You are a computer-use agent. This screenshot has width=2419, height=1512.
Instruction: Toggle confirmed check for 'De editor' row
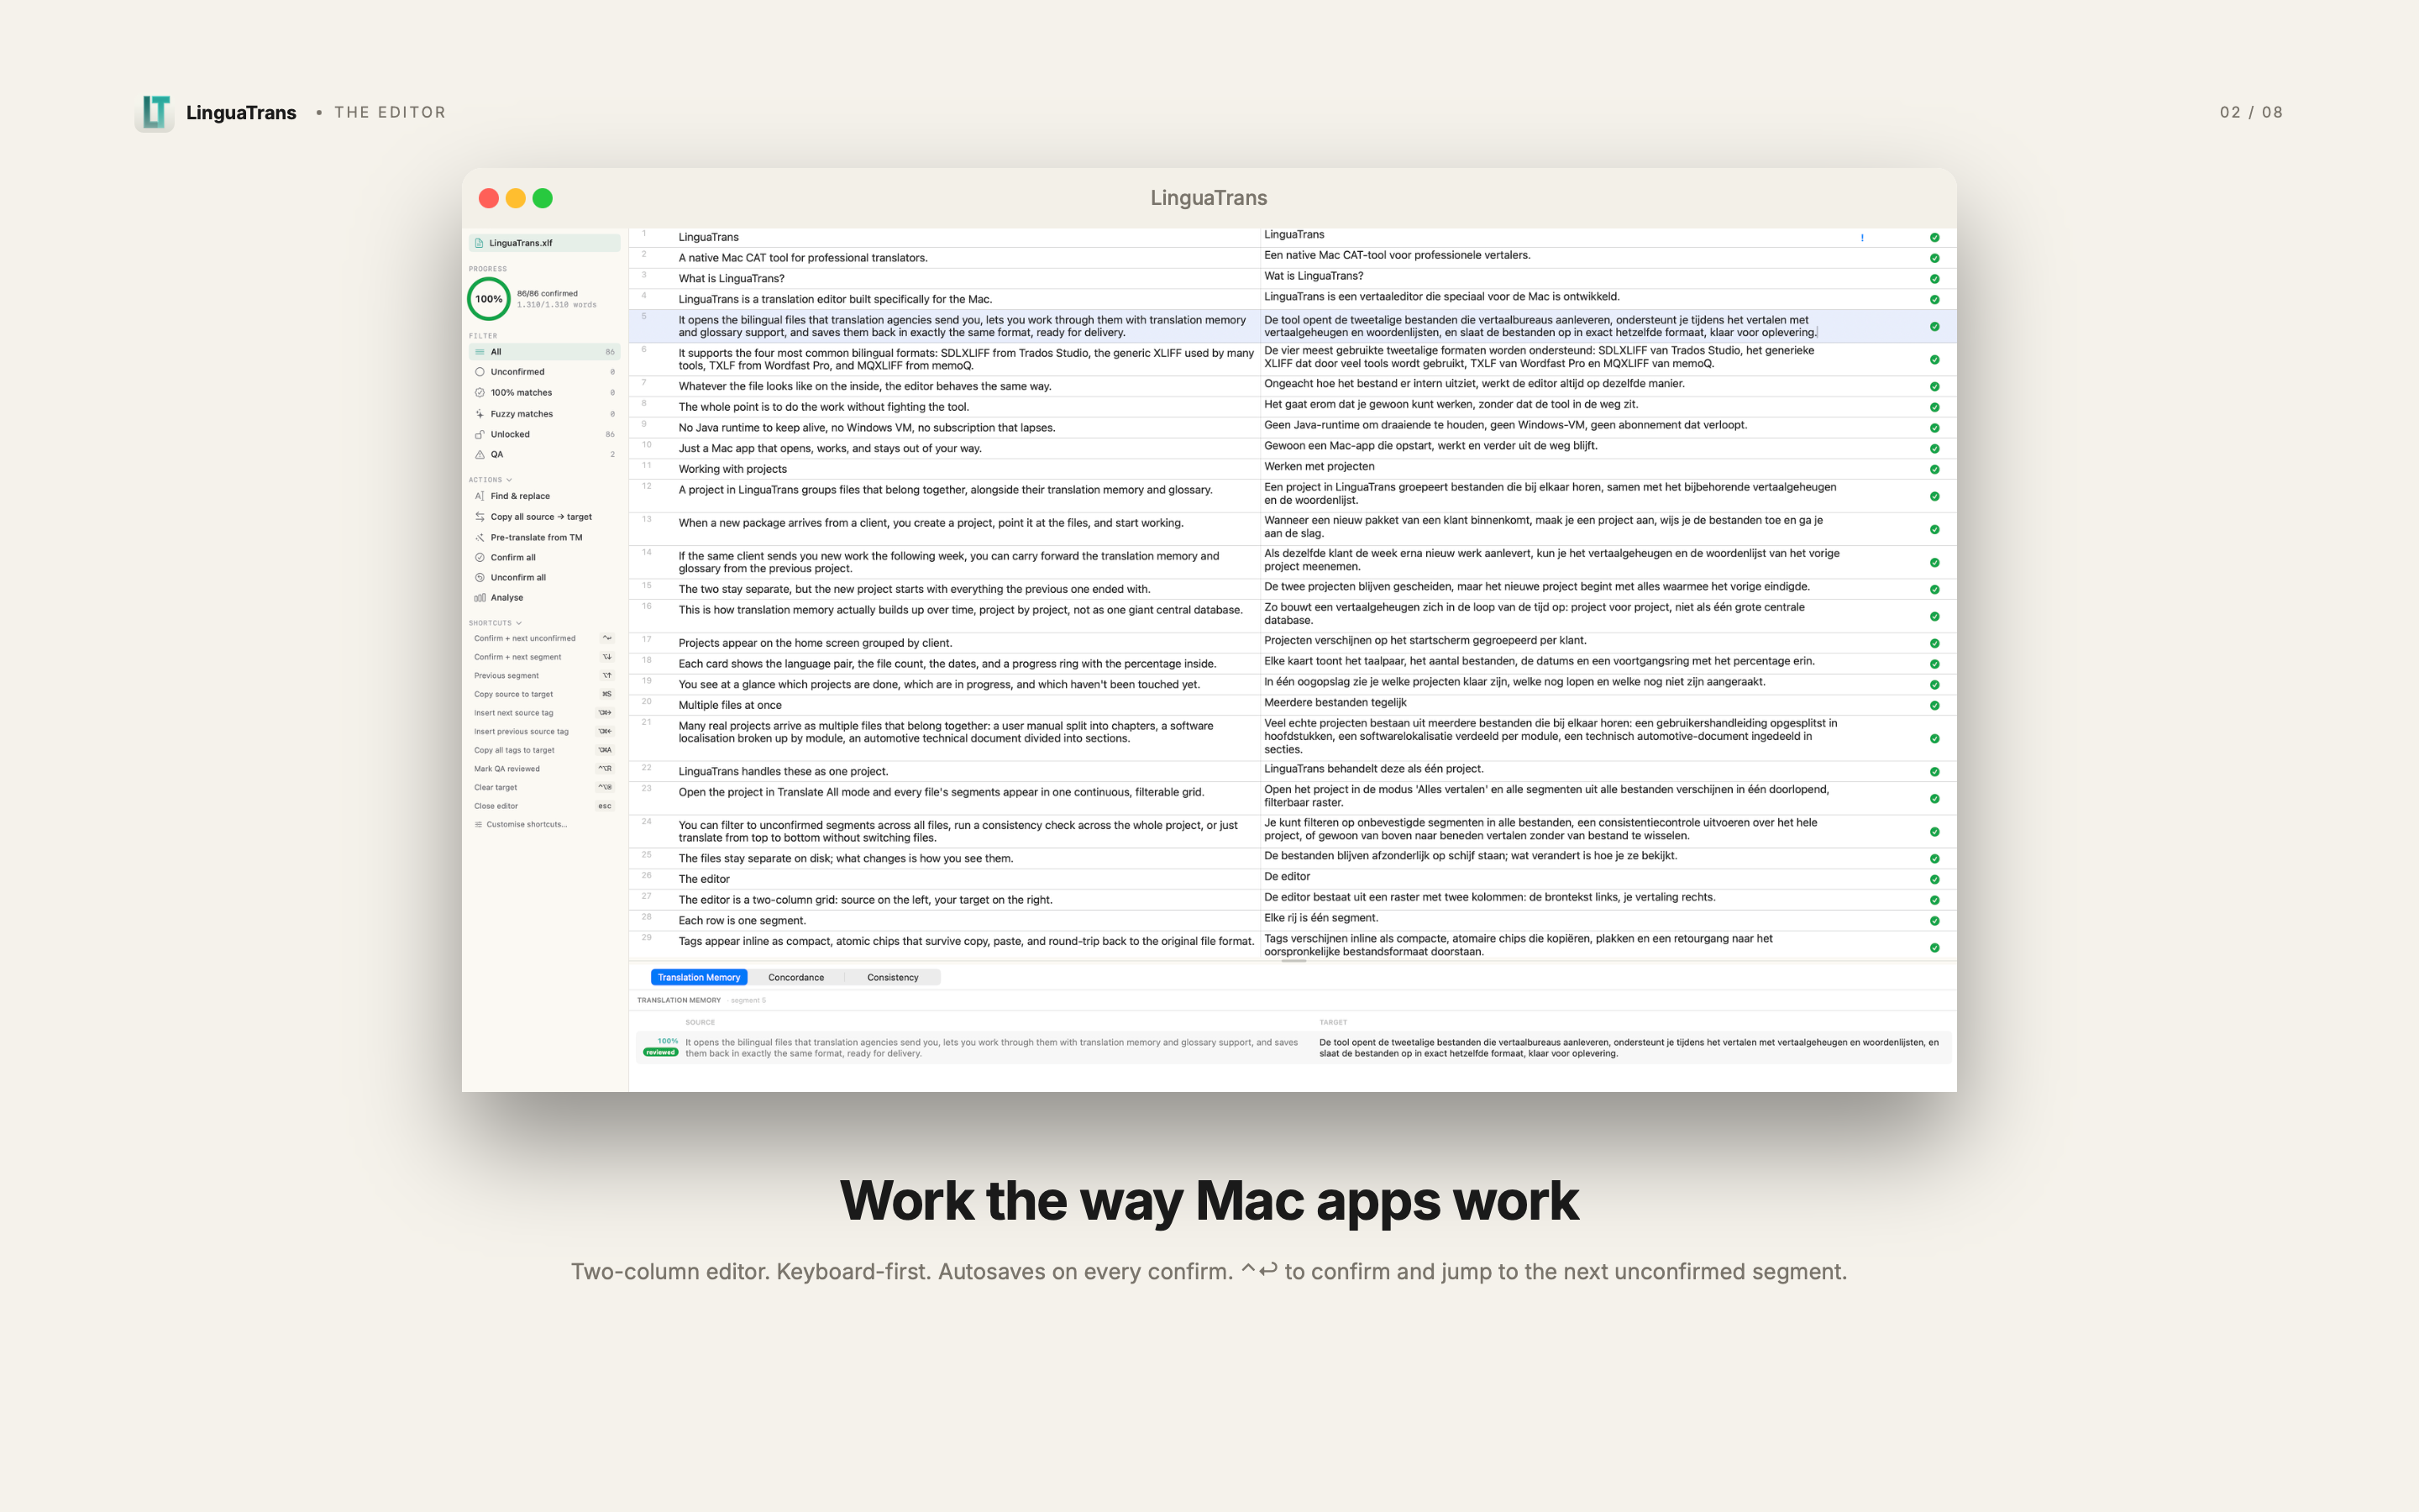point(1934,880)
